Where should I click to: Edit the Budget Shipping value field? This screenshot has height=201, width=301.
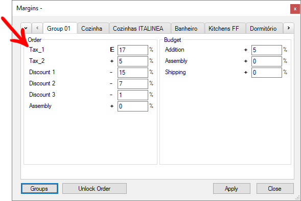[x=267, y=73]
